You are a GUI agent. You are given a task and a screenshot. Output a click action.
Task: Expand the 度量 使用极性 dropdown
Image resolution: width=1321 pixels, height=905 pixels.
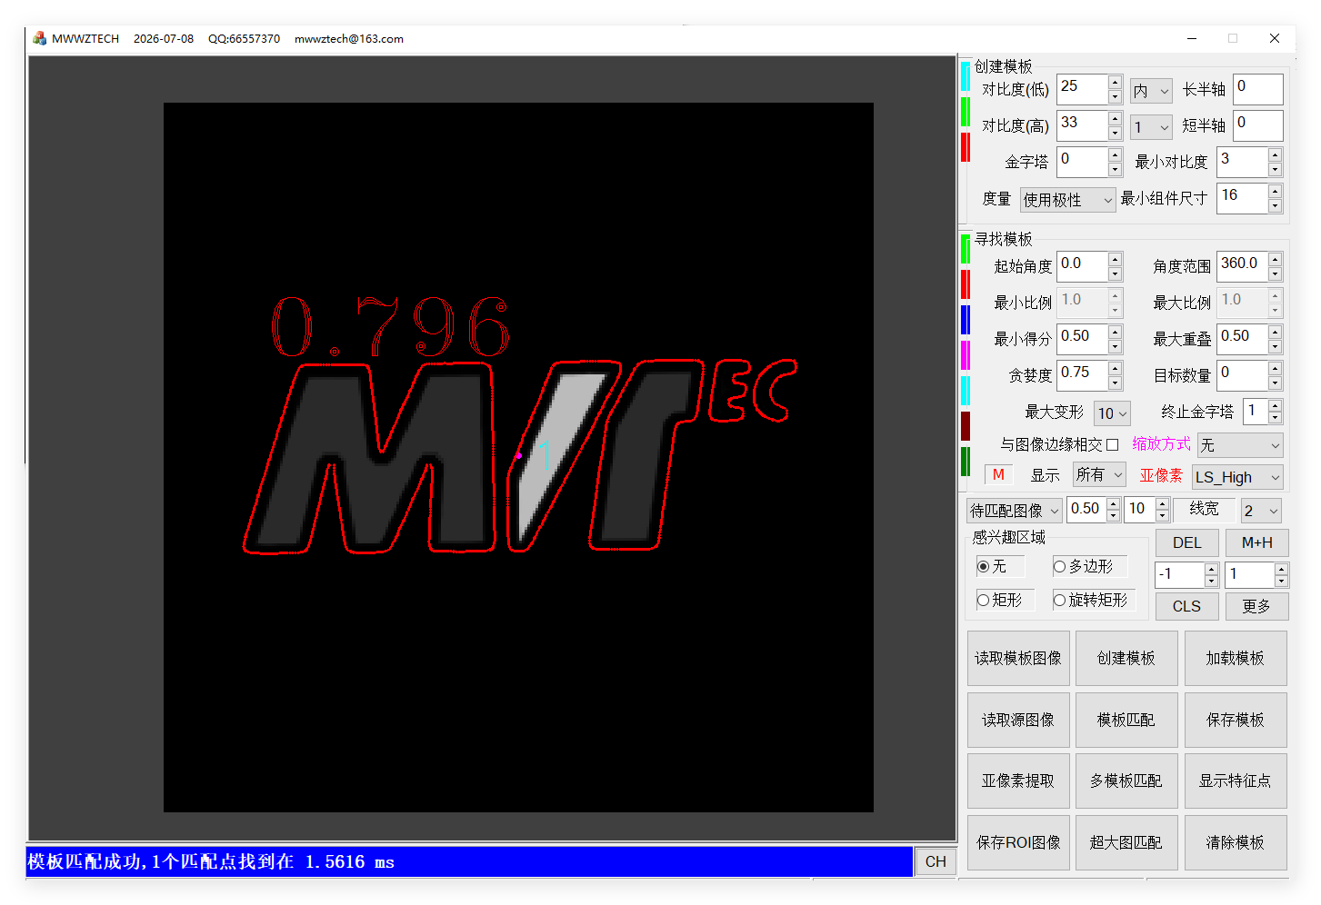click(1067, 200)
